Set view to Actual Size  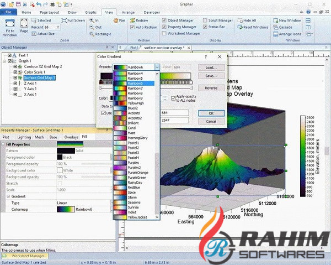(x=43, y=34)
